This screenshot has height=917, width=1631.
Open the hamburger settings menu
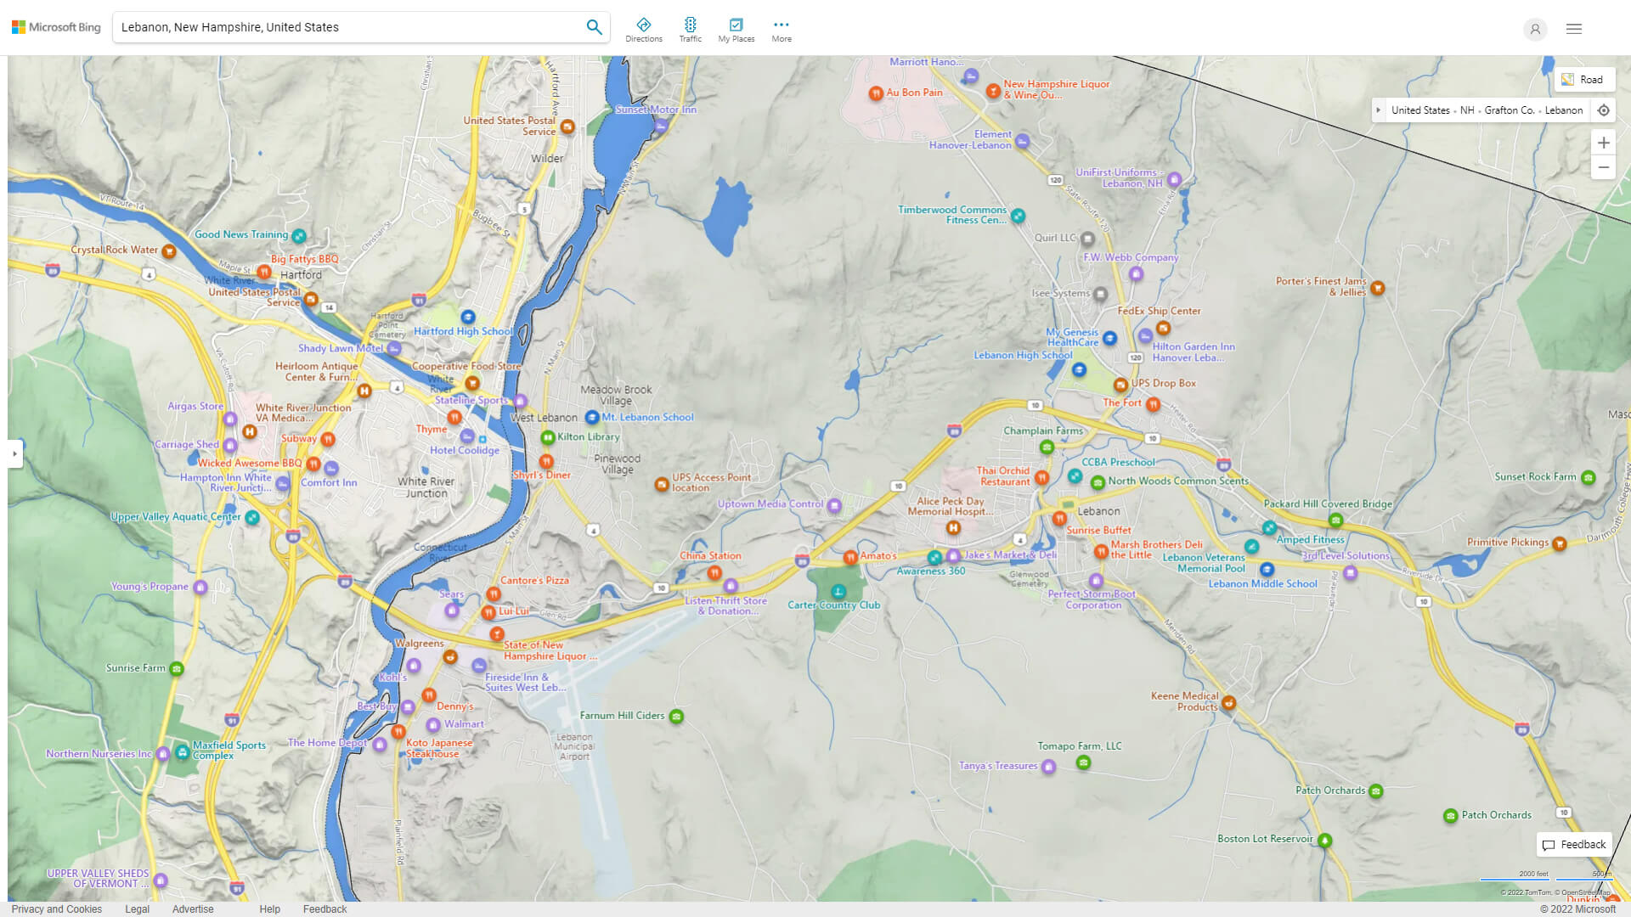pos(1573,29)
